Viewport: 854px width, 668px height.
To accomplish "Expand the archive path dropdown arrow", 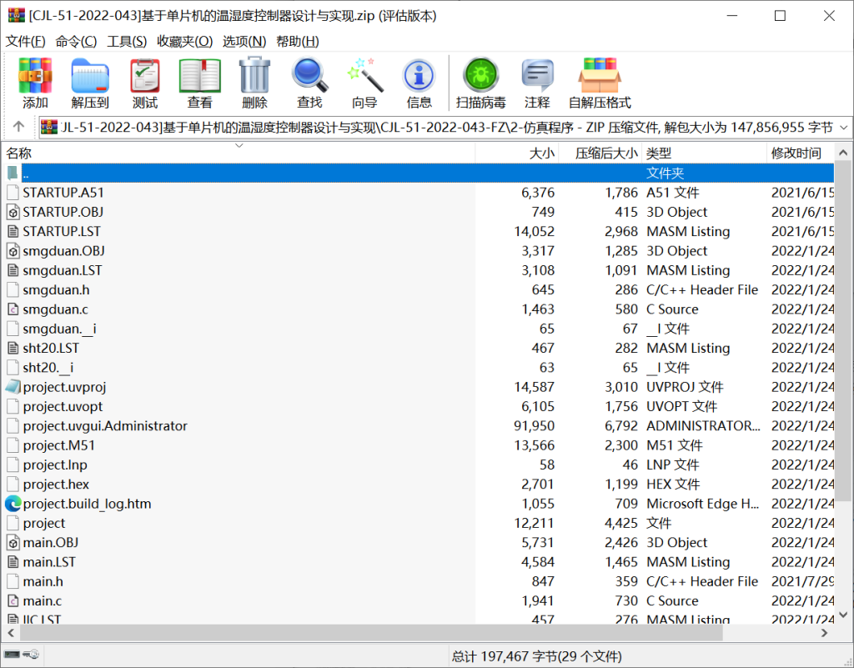I will [842, 128].
